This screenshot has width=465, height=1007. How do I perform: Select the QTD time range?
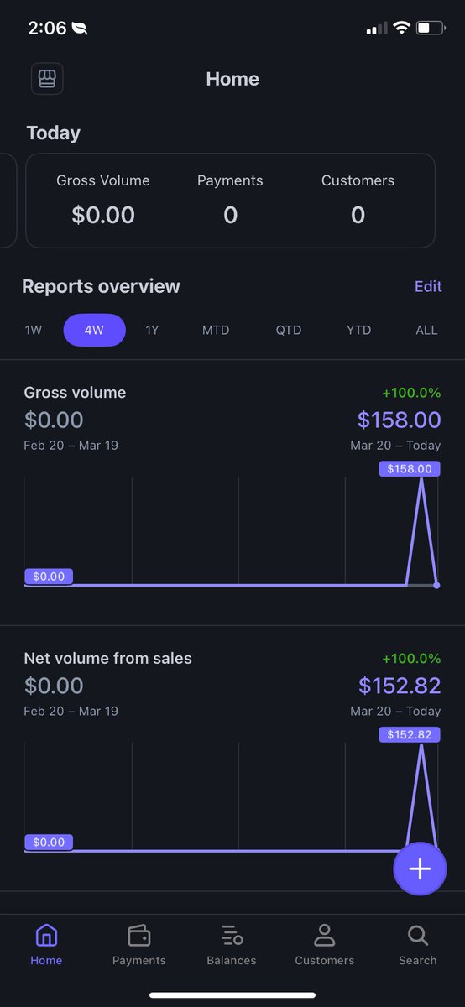tap(289, 330)
